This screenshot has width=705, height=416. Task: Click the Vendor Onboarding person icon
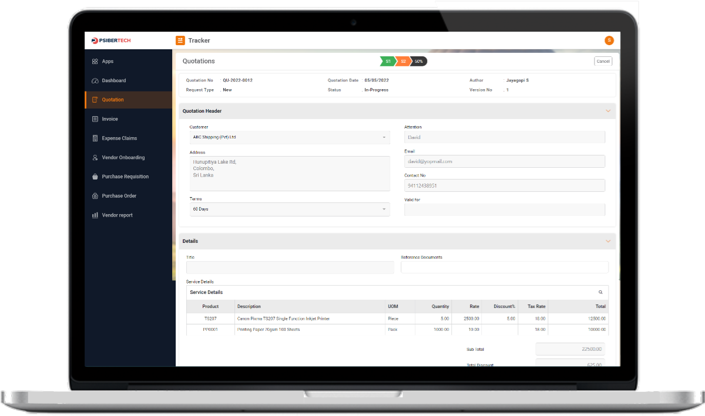(x=95, y=158)
